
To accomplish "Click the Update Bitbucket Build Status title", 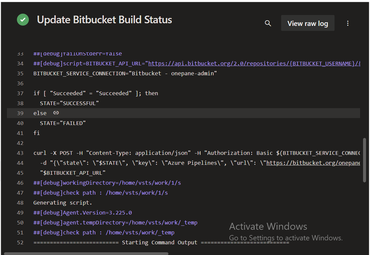I will coord(104,20).
